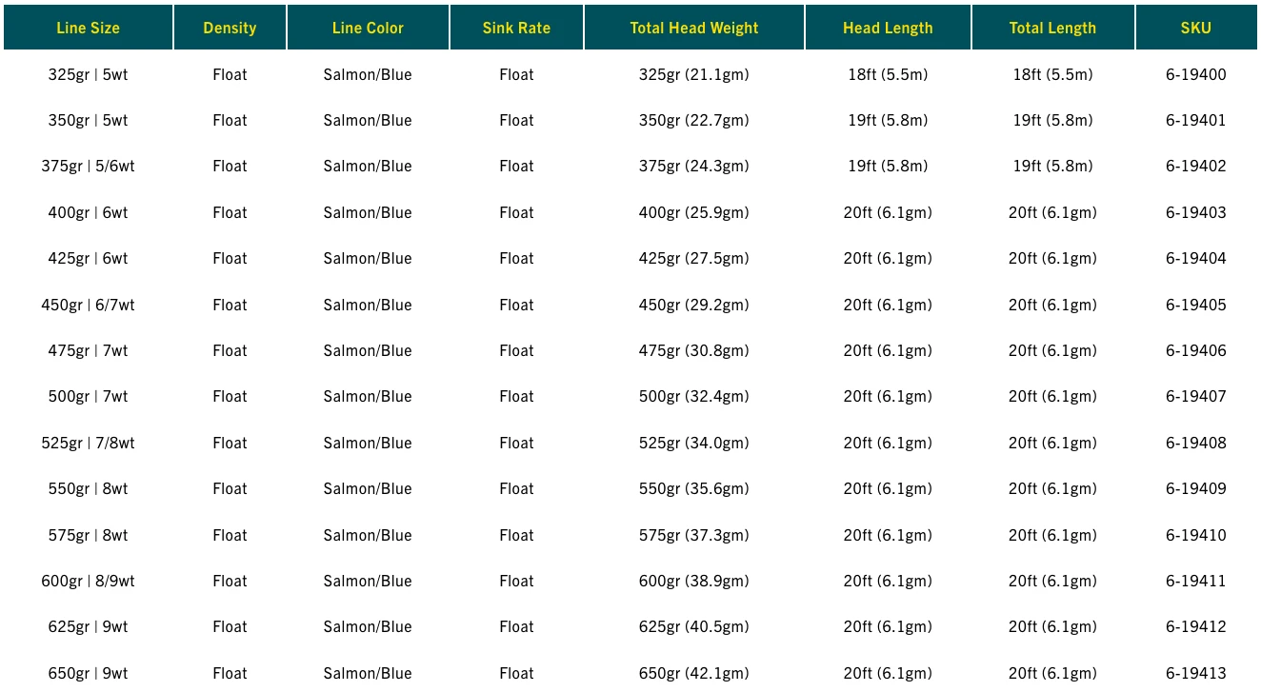Click SKU 6-19413 in the last row
Screen dimensions: 1261x692
(x=1195, y=673)
